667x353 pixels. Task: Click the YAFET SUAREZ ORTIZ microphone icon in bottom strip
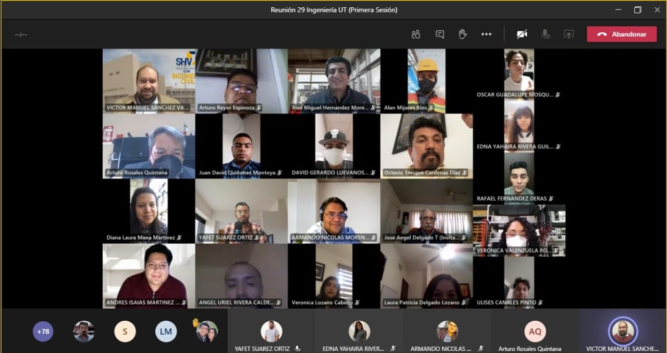(x=298, y=349)
